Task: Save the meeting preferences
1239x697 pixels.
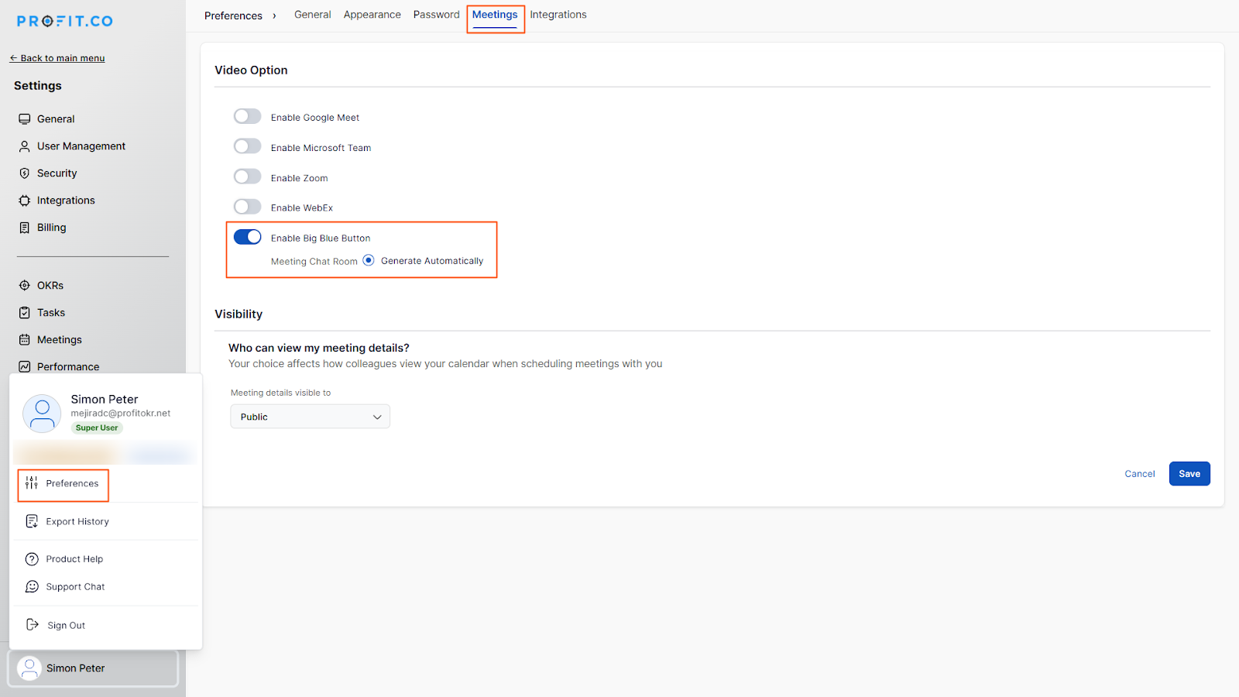Action: (x=1189, y=474)
